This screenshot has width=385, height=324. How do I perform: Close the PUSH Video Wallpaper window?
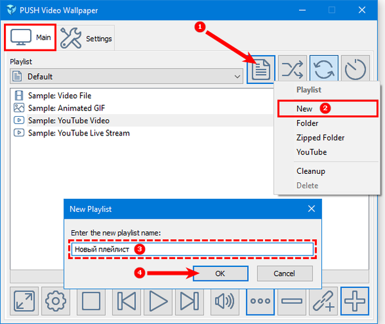pyautogui.click(x=362, y=10)
